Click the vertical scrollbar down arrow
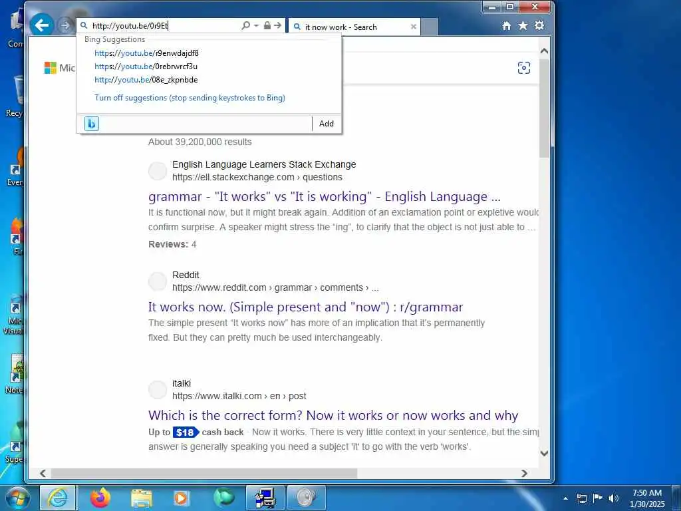The width and height of the screenshot is (681, 511). (x=544, y=453)
